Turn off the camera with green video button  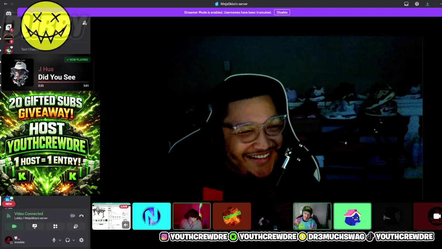(14, 226)
